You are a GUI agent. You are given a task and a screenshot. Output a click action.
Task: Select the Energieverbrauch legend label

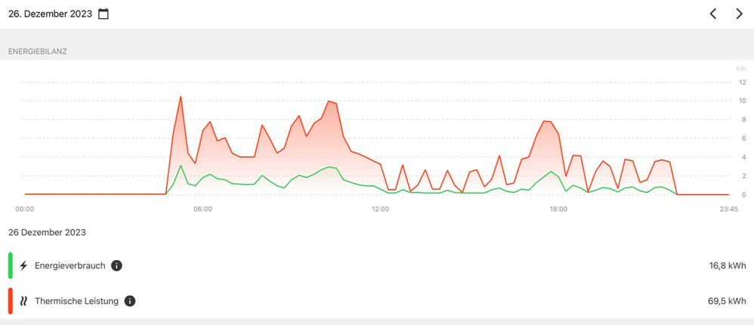point(70,265)
